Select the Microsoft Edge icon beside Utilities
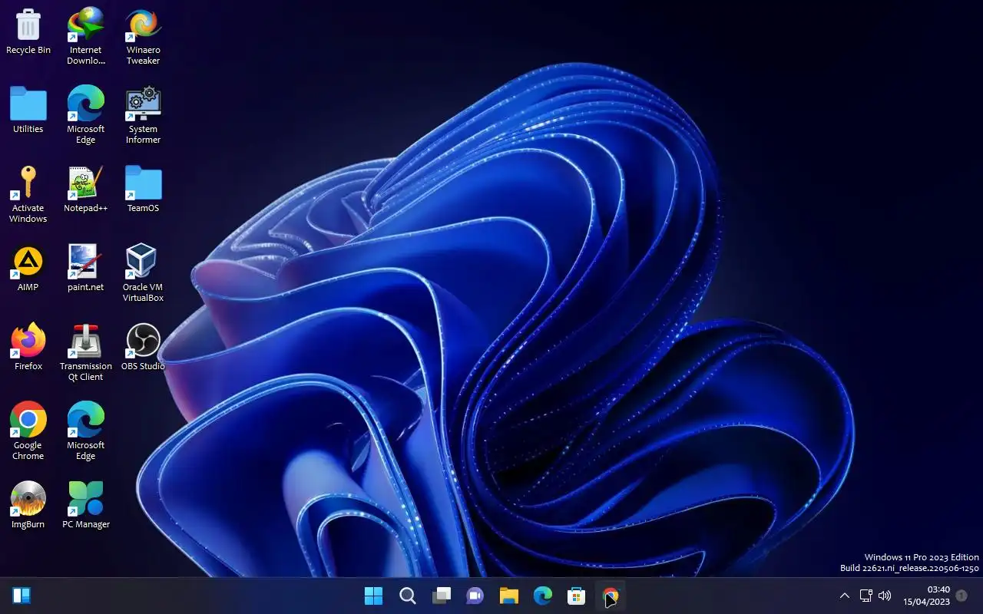This screenshot has width=983, height=614. pyautogui.click(x=86, y=115)
